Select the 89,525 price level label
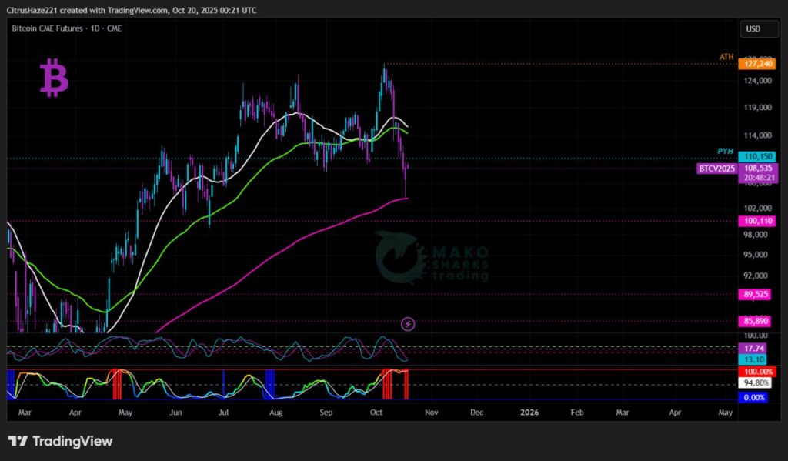The height and width of the screenshot is (461, 788). [x=758, y=294]
